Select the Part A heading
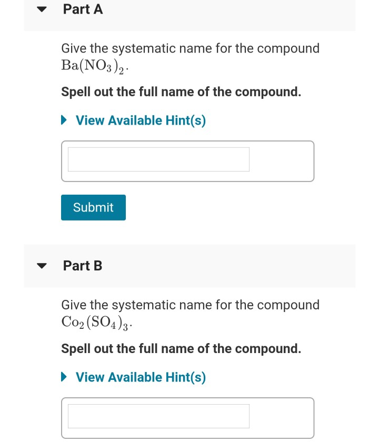The height and width of the screenshot is (442, 379). point(83,9)
